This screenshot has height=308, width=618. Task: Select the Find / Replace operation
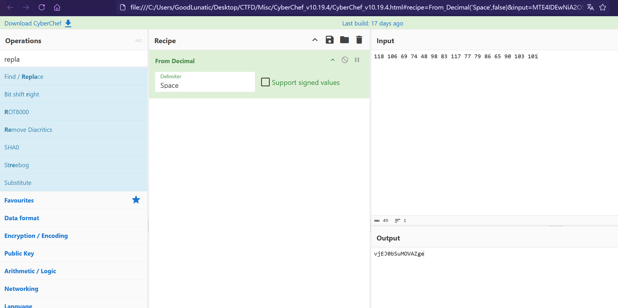coord(74,76)
